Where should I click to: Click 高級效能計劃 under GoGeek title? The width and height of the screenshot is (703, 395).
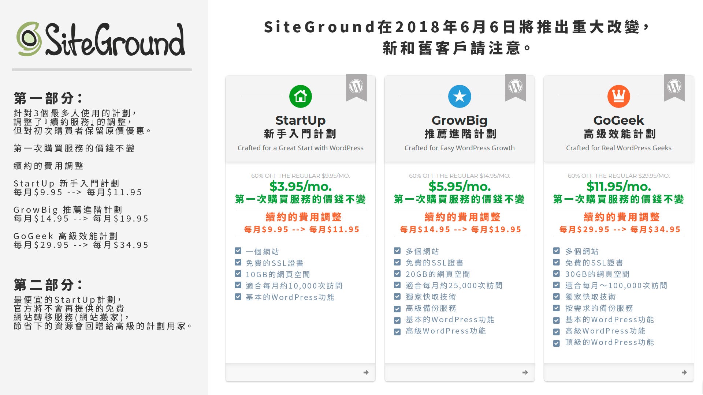click(x=620, y=134)
